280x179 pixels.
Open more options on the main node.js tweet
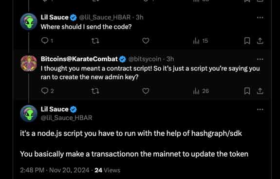[x=260, y=110]
